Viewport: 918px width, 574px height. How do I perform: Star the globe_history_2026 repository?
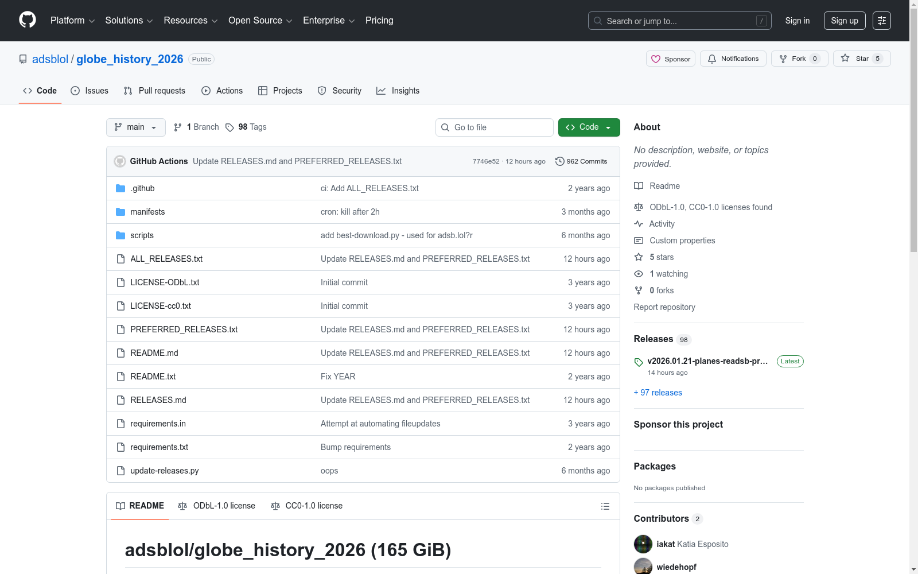tap(862, 59)
